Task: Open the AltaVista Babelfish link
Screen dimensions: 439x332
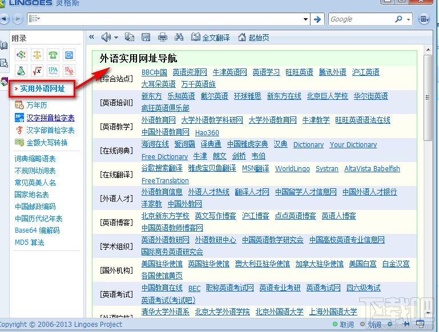Action: point(372,169)
